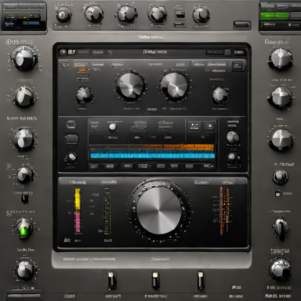Viewport: 301px width, 301px height.
Task: Click the larger knob right of the waveform display
Action: pos(233,137)
